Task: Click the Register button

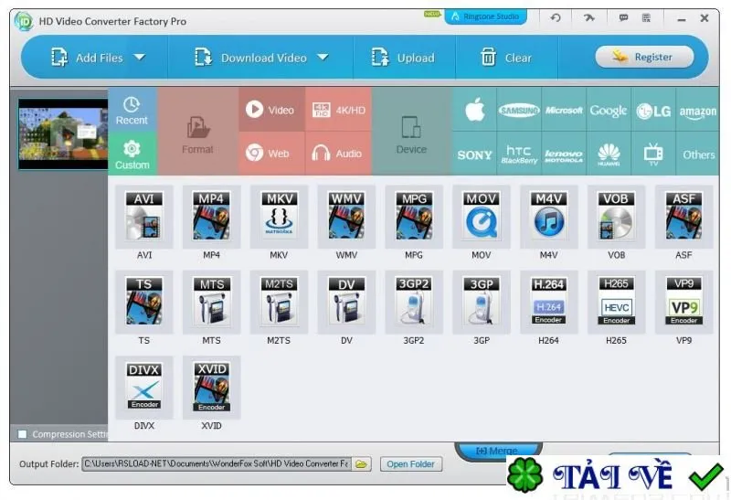Action: click(x=644, y=57)
